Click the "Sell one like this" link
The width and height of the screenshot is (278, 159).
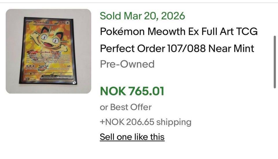(x=132, y=137)
